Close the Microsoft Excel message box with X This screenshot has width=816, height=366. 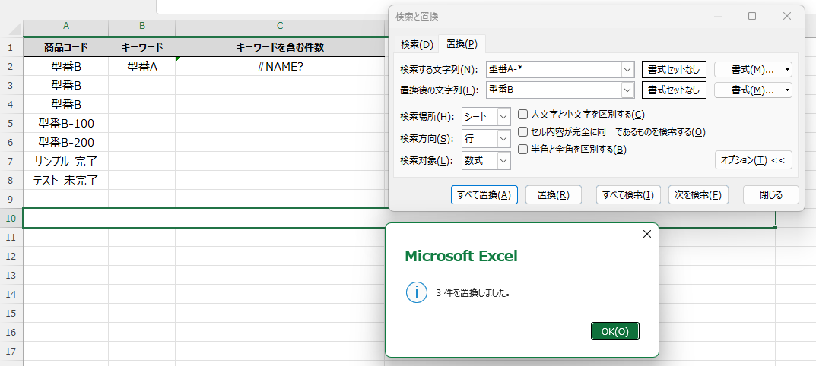[647, 234]
